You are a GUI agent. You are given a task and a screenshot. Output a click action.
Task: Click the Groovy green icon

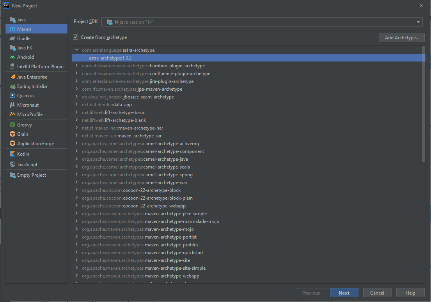(x=12, y=125)
